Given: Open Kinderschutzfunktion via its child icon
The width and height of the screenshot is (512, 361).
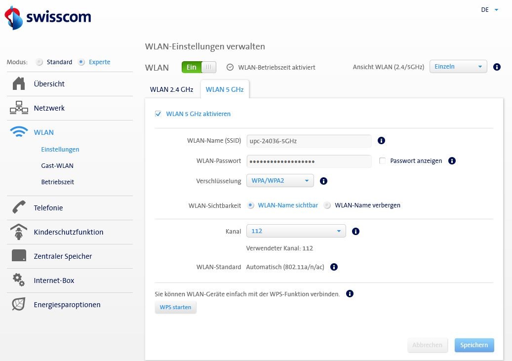Looking at the screenshot, I should click(x=18, y=232).
